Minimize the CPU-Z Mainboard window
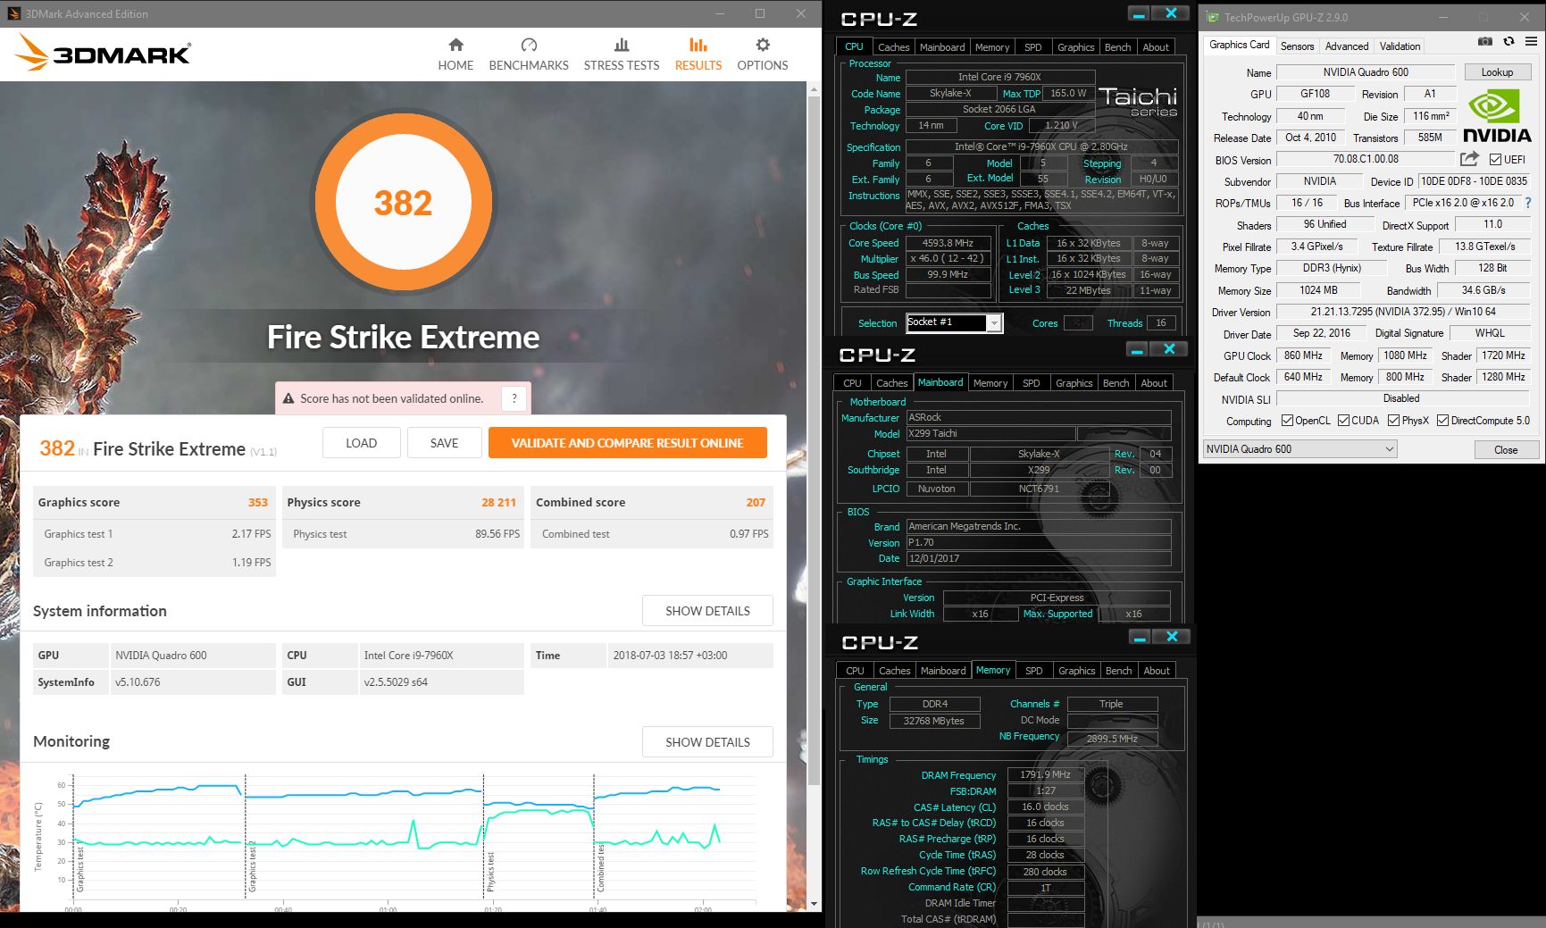This screenshot has height=928, width=1546. pos(1136,349)
